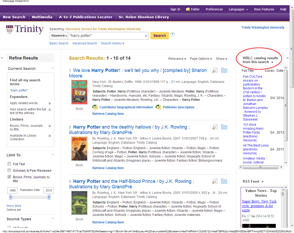Click the Contributor biographical information icon
The height and width of the screenshot is (233, 294).
point(95,107)
